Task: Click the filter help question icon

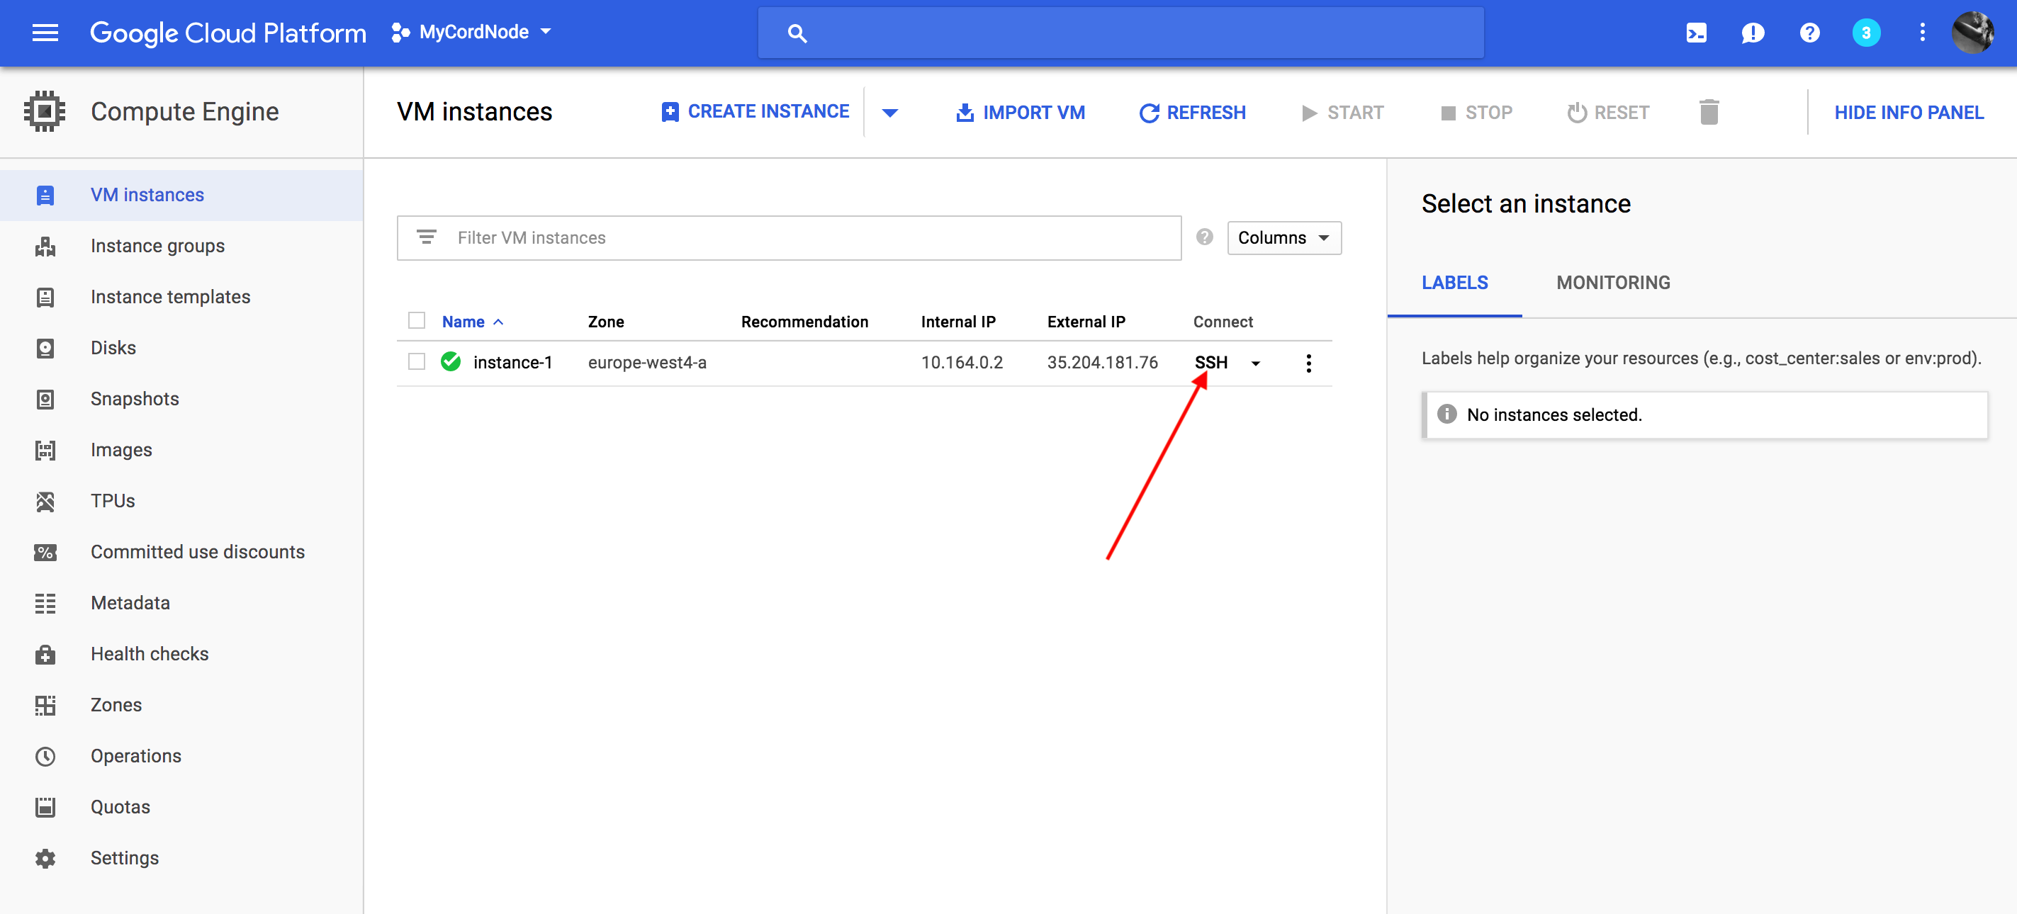Action: 1204,237
